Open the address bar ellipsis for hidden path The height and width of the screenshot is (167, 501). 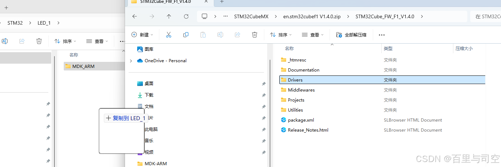pos(226,16)
